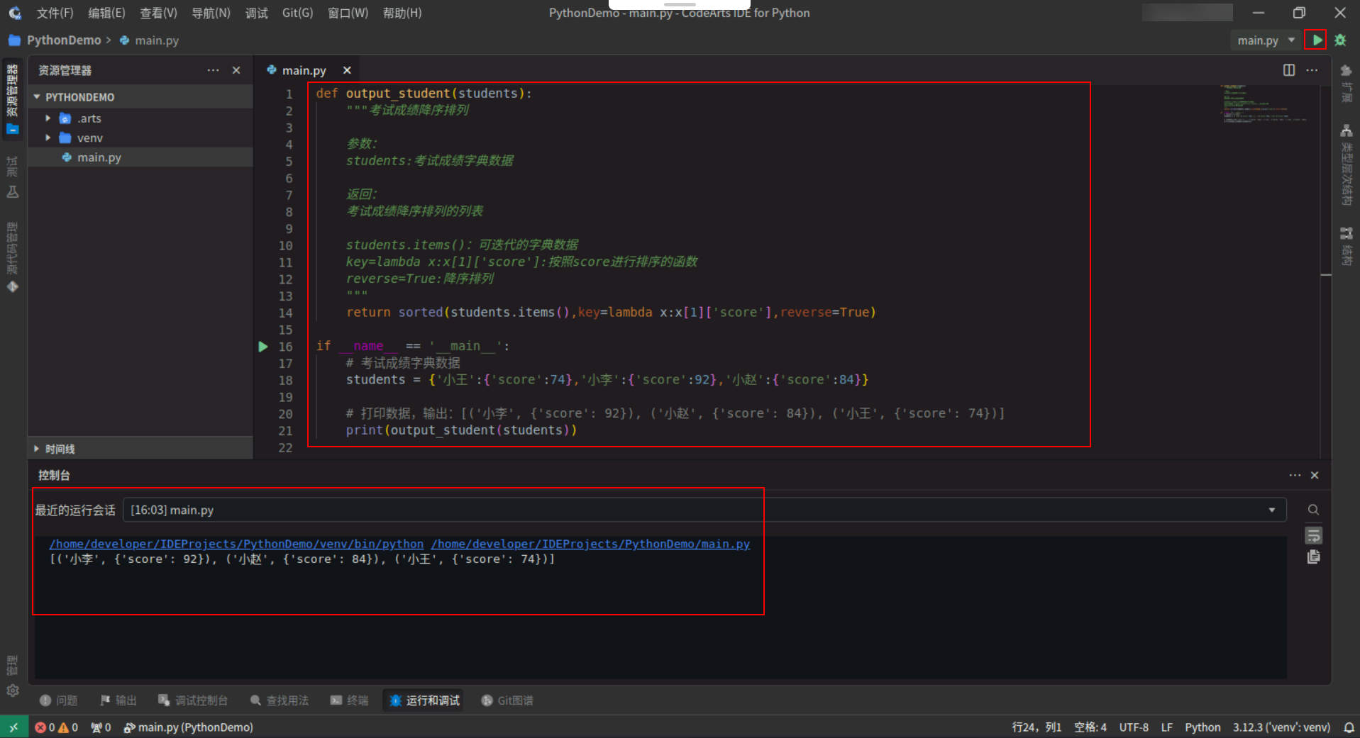
Task: Open the 查看(V) menu
Action: coord(158,13)
